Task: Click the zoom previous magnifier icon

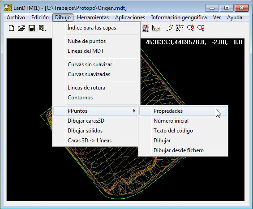Action: 191,28
